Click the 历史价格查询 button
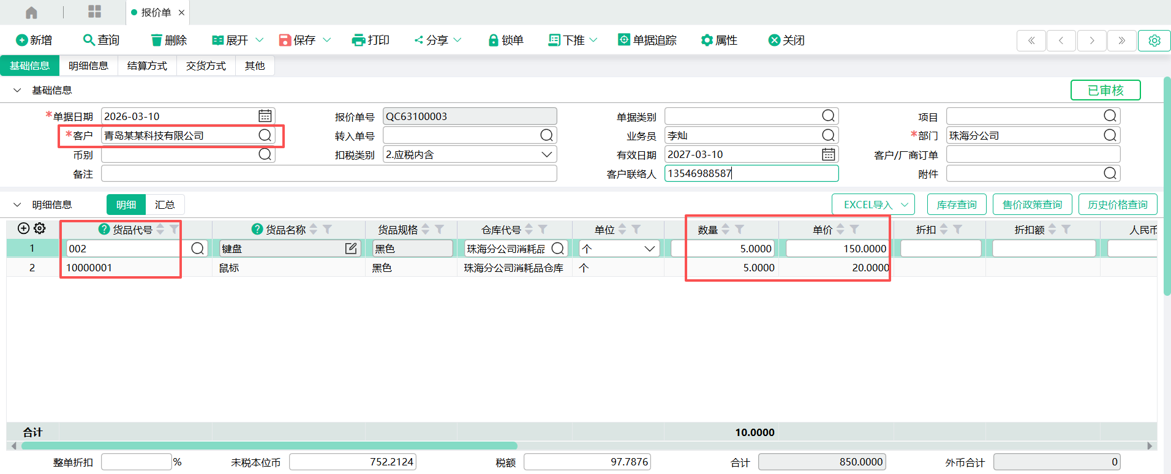 pos(1117,205)
